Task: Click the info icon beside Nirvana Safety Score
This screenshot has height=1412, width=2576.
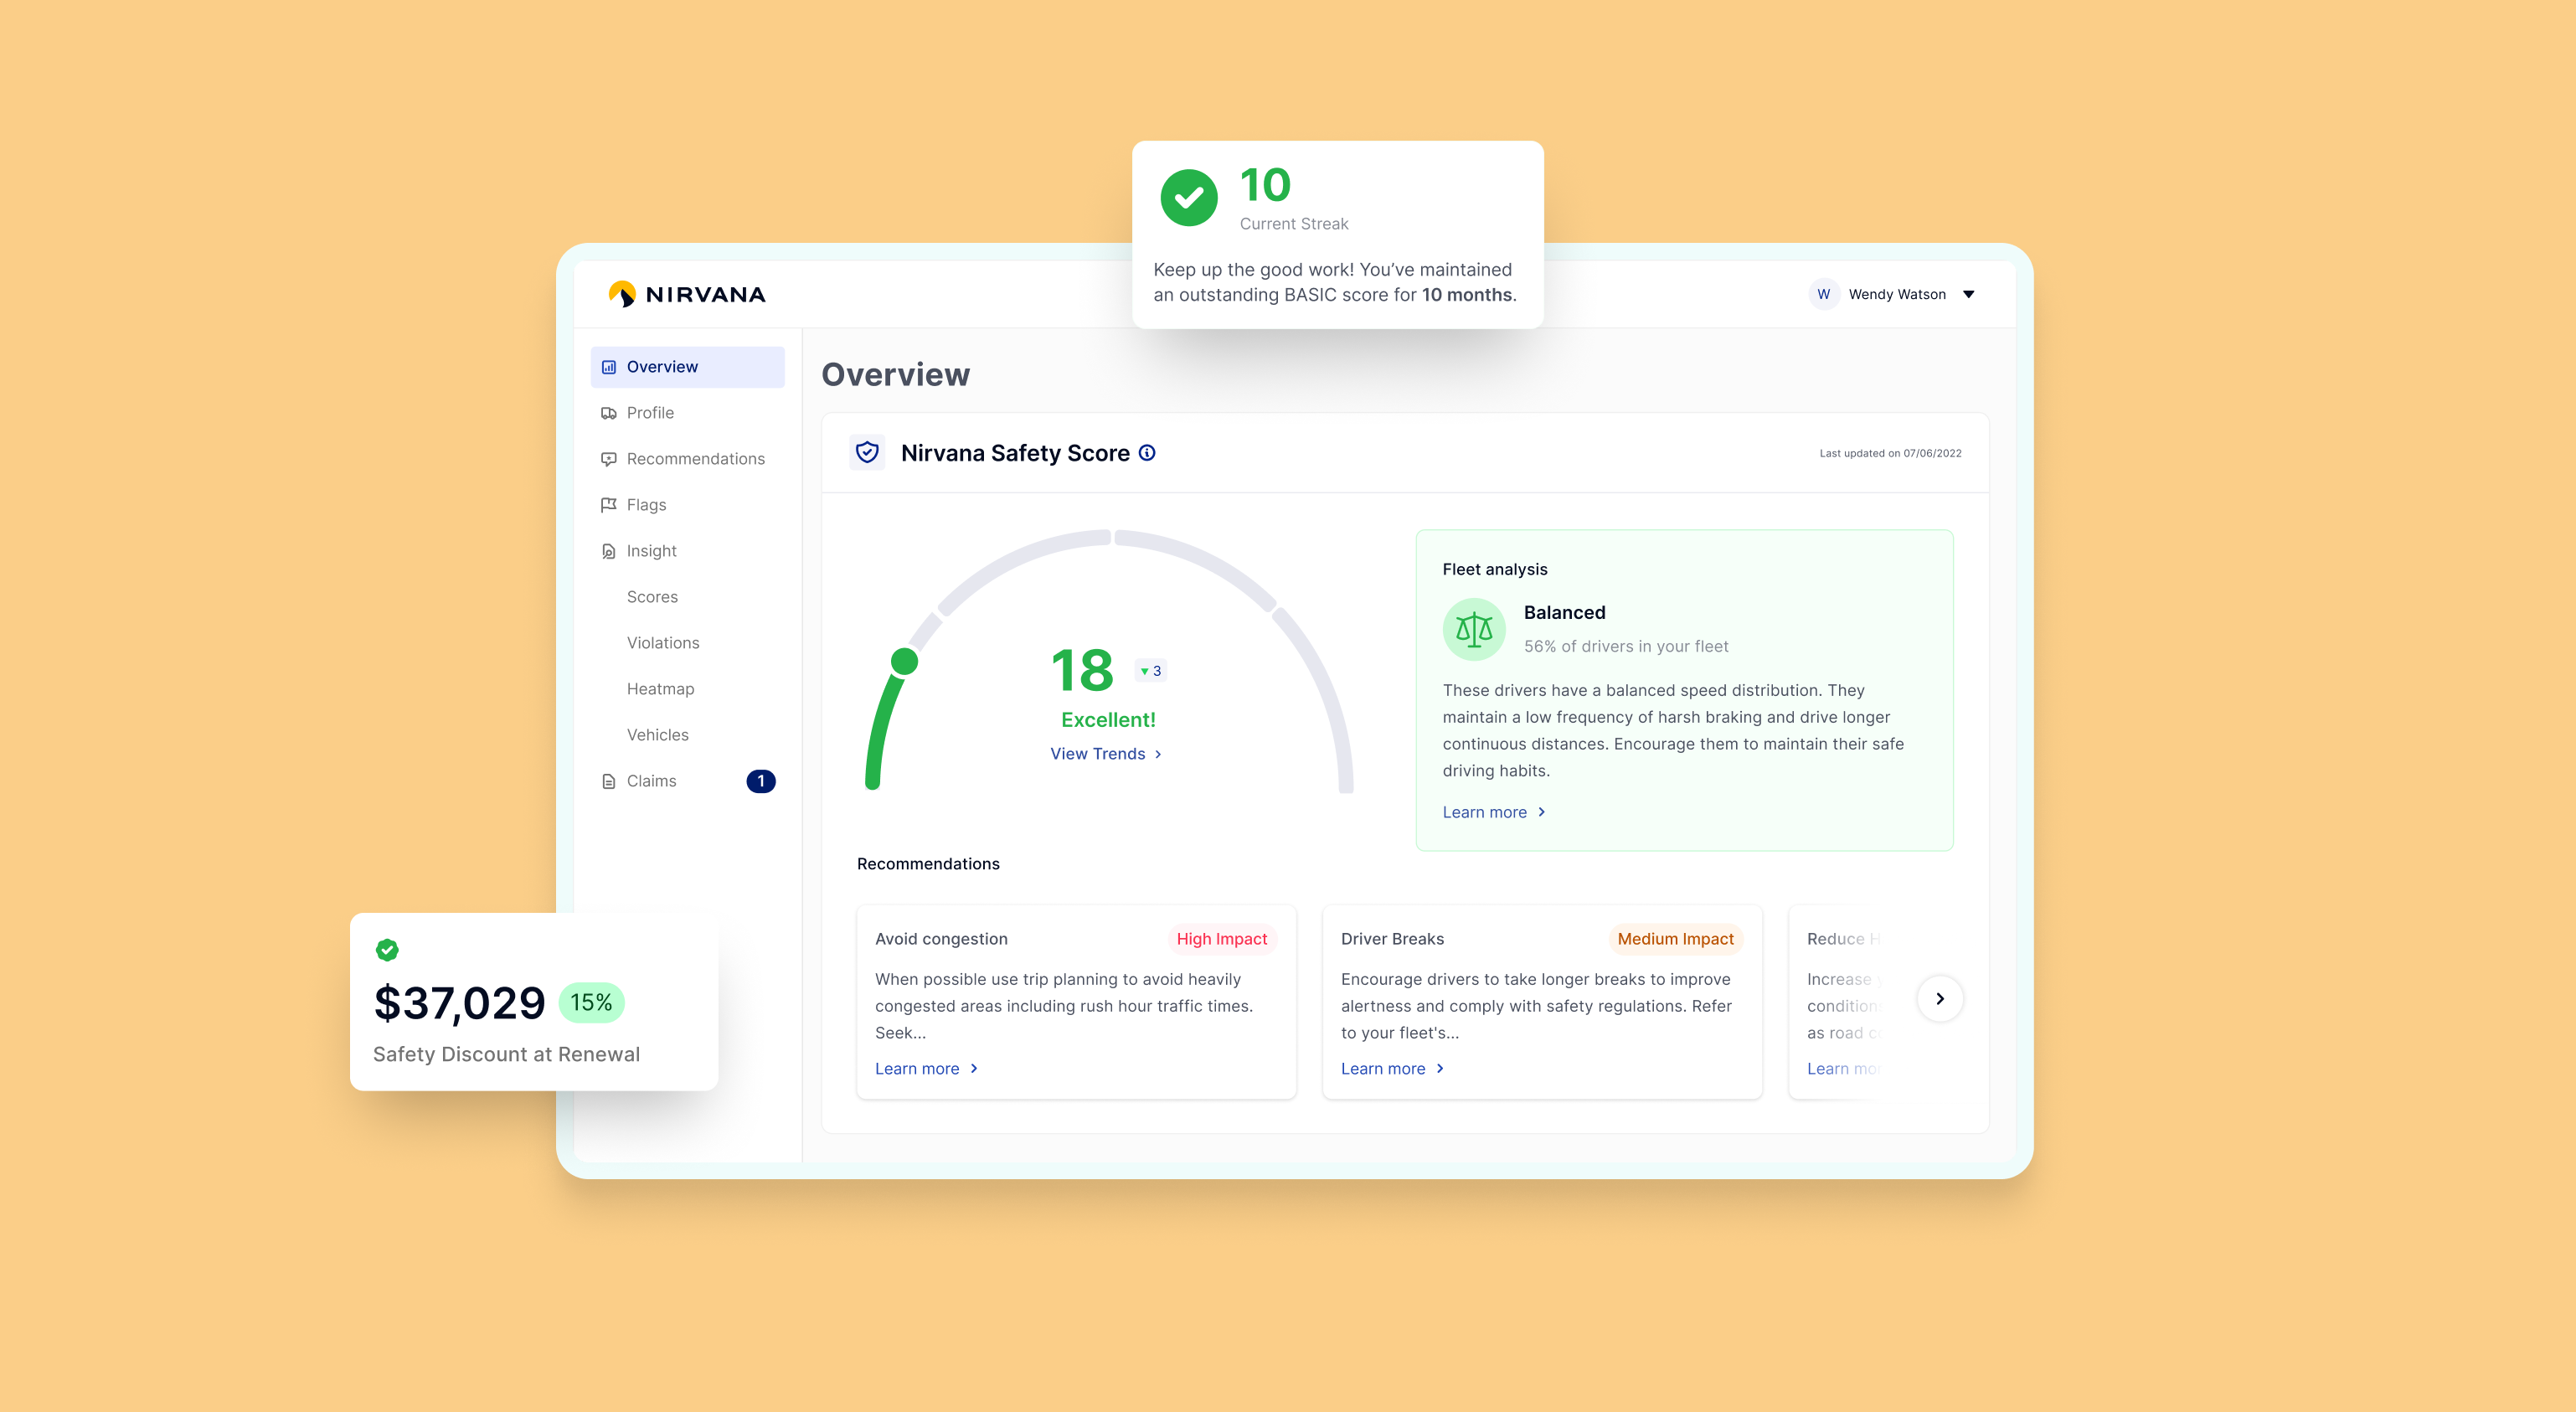Action: pos(1147,453)
